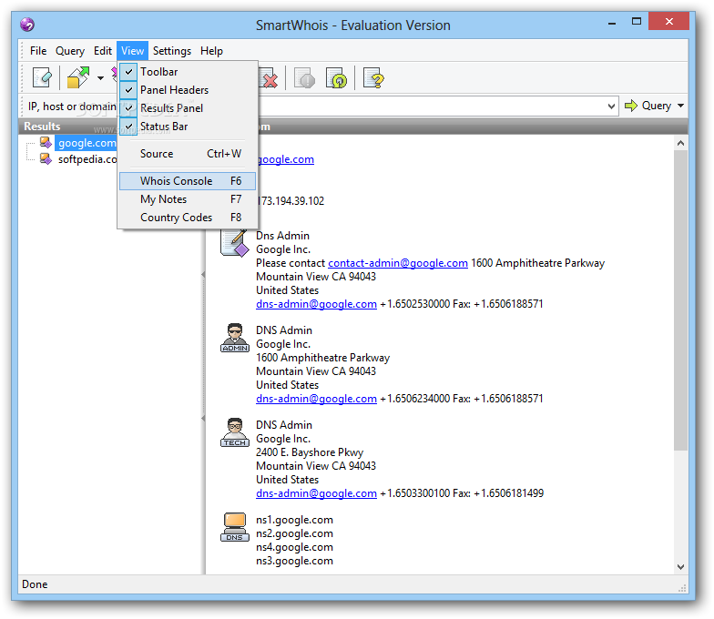The image size is (714, 619).
Task: Click the DNS computer icon
Action: [235, 527]
